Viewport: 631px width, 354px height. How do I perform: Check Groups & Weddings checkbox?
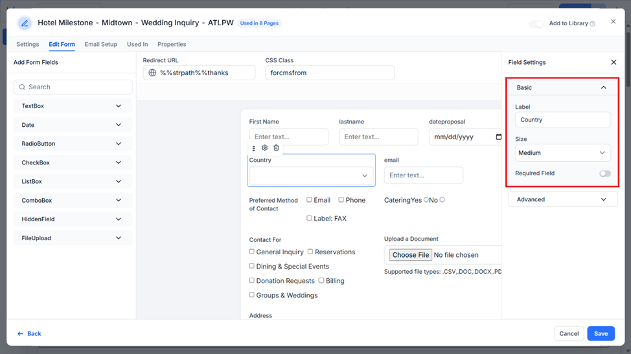(251, 295)
